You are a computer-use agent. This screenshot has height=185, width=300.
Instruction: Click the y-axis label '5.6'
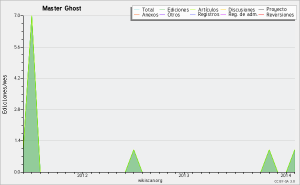[17, 47]
